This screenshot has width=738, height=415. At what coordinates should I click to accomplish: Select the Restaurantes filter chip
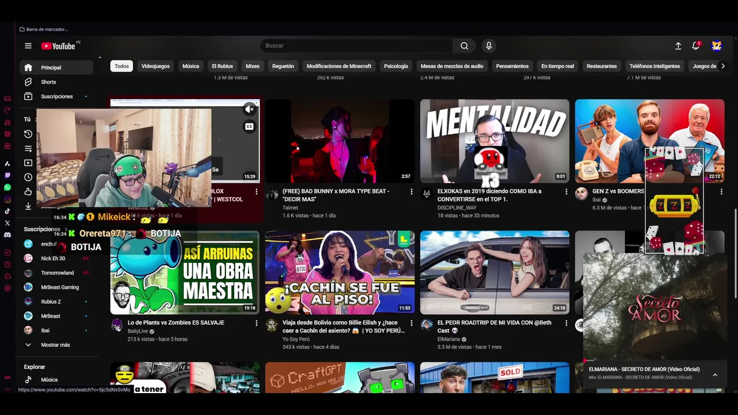(x=602, y=66)
